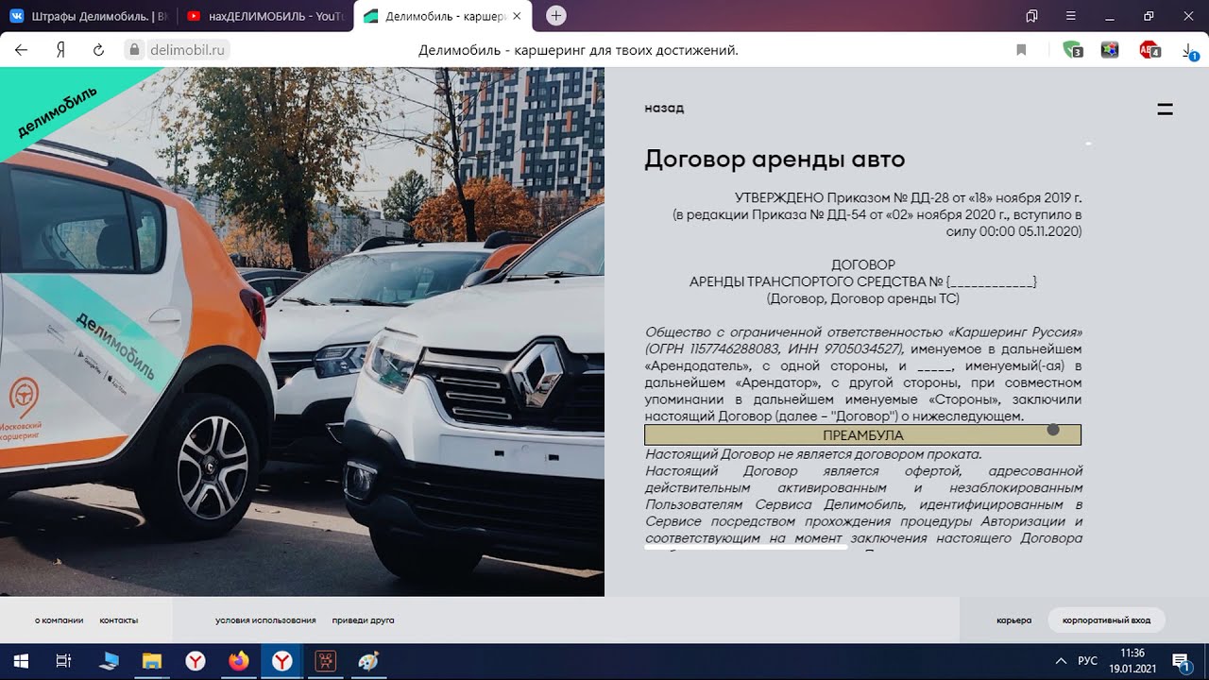Open the о компании footer link
This screenshot has height=680, width=1209.
(60, 620)
